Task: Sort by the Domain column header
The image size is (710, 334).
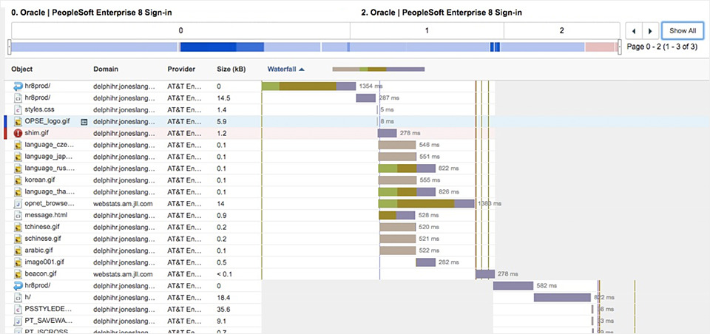Action: [x=106, y=69]
